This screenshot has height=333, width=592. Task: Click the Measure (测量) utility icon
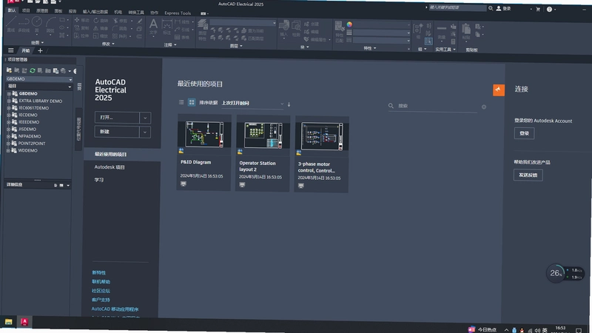[x=441, y=31]
